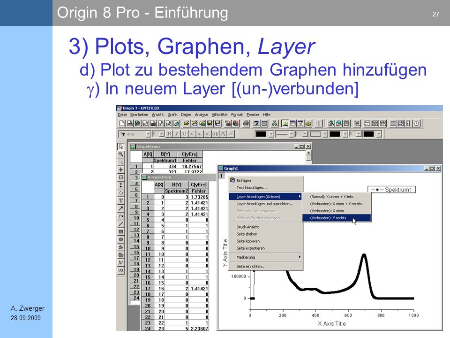Click Decrease Font size button
The width and height of the screenshot is (450, 338).
point(231,134)
